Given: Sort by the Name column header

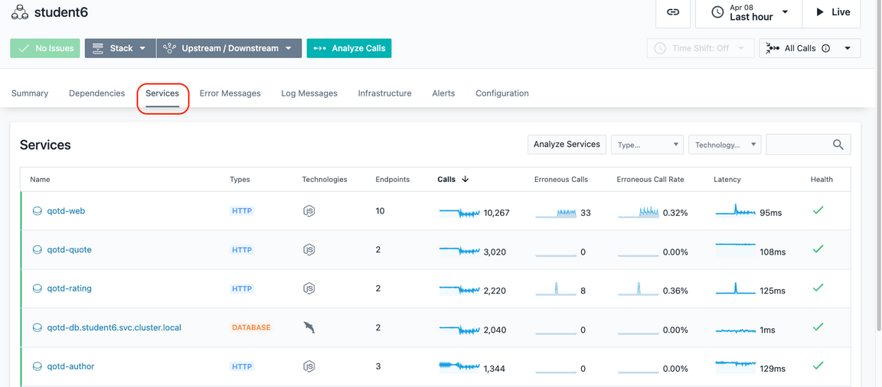Looking at the screenshot, I should [40, 180].
